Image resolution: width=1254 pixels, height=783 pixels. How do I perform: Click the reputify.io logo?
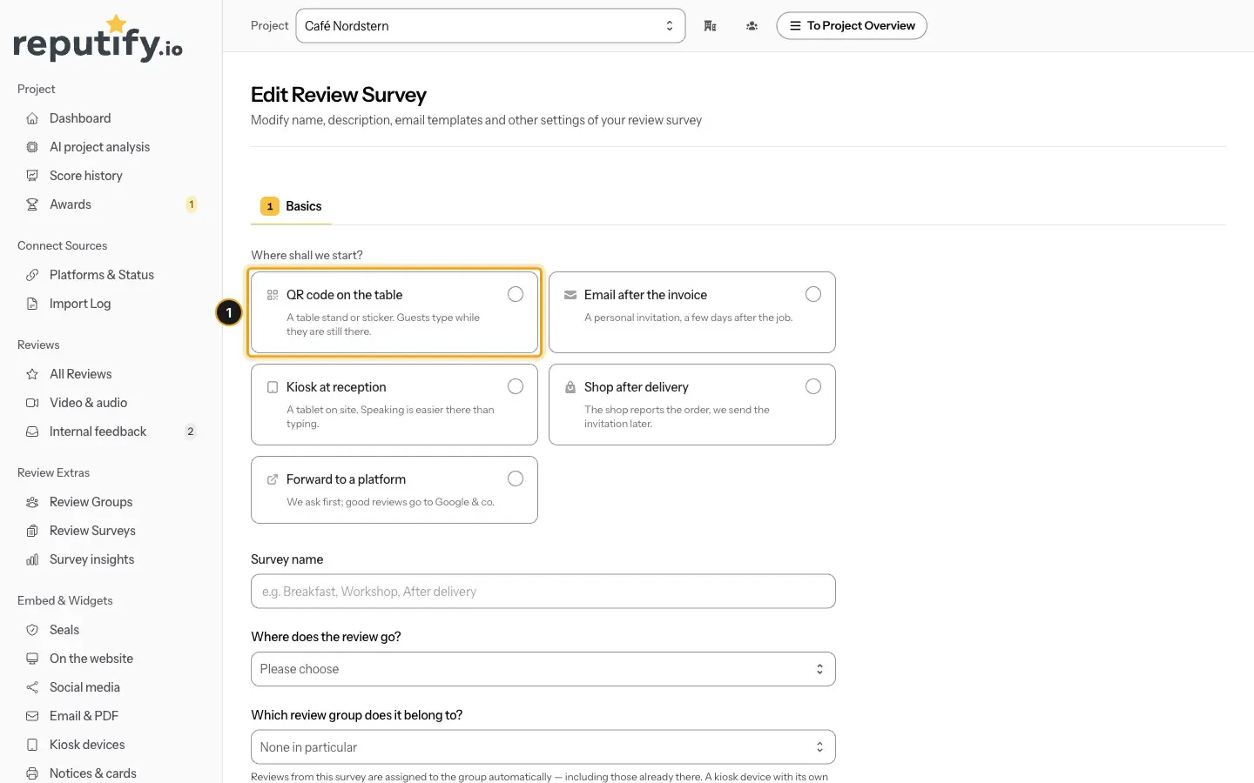click(98, 38)
